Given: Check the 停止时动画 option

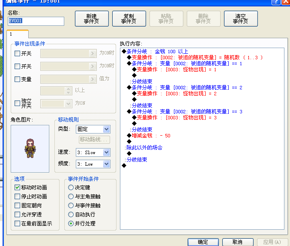Looking at the screenshot, I should [x=17, y=196].
